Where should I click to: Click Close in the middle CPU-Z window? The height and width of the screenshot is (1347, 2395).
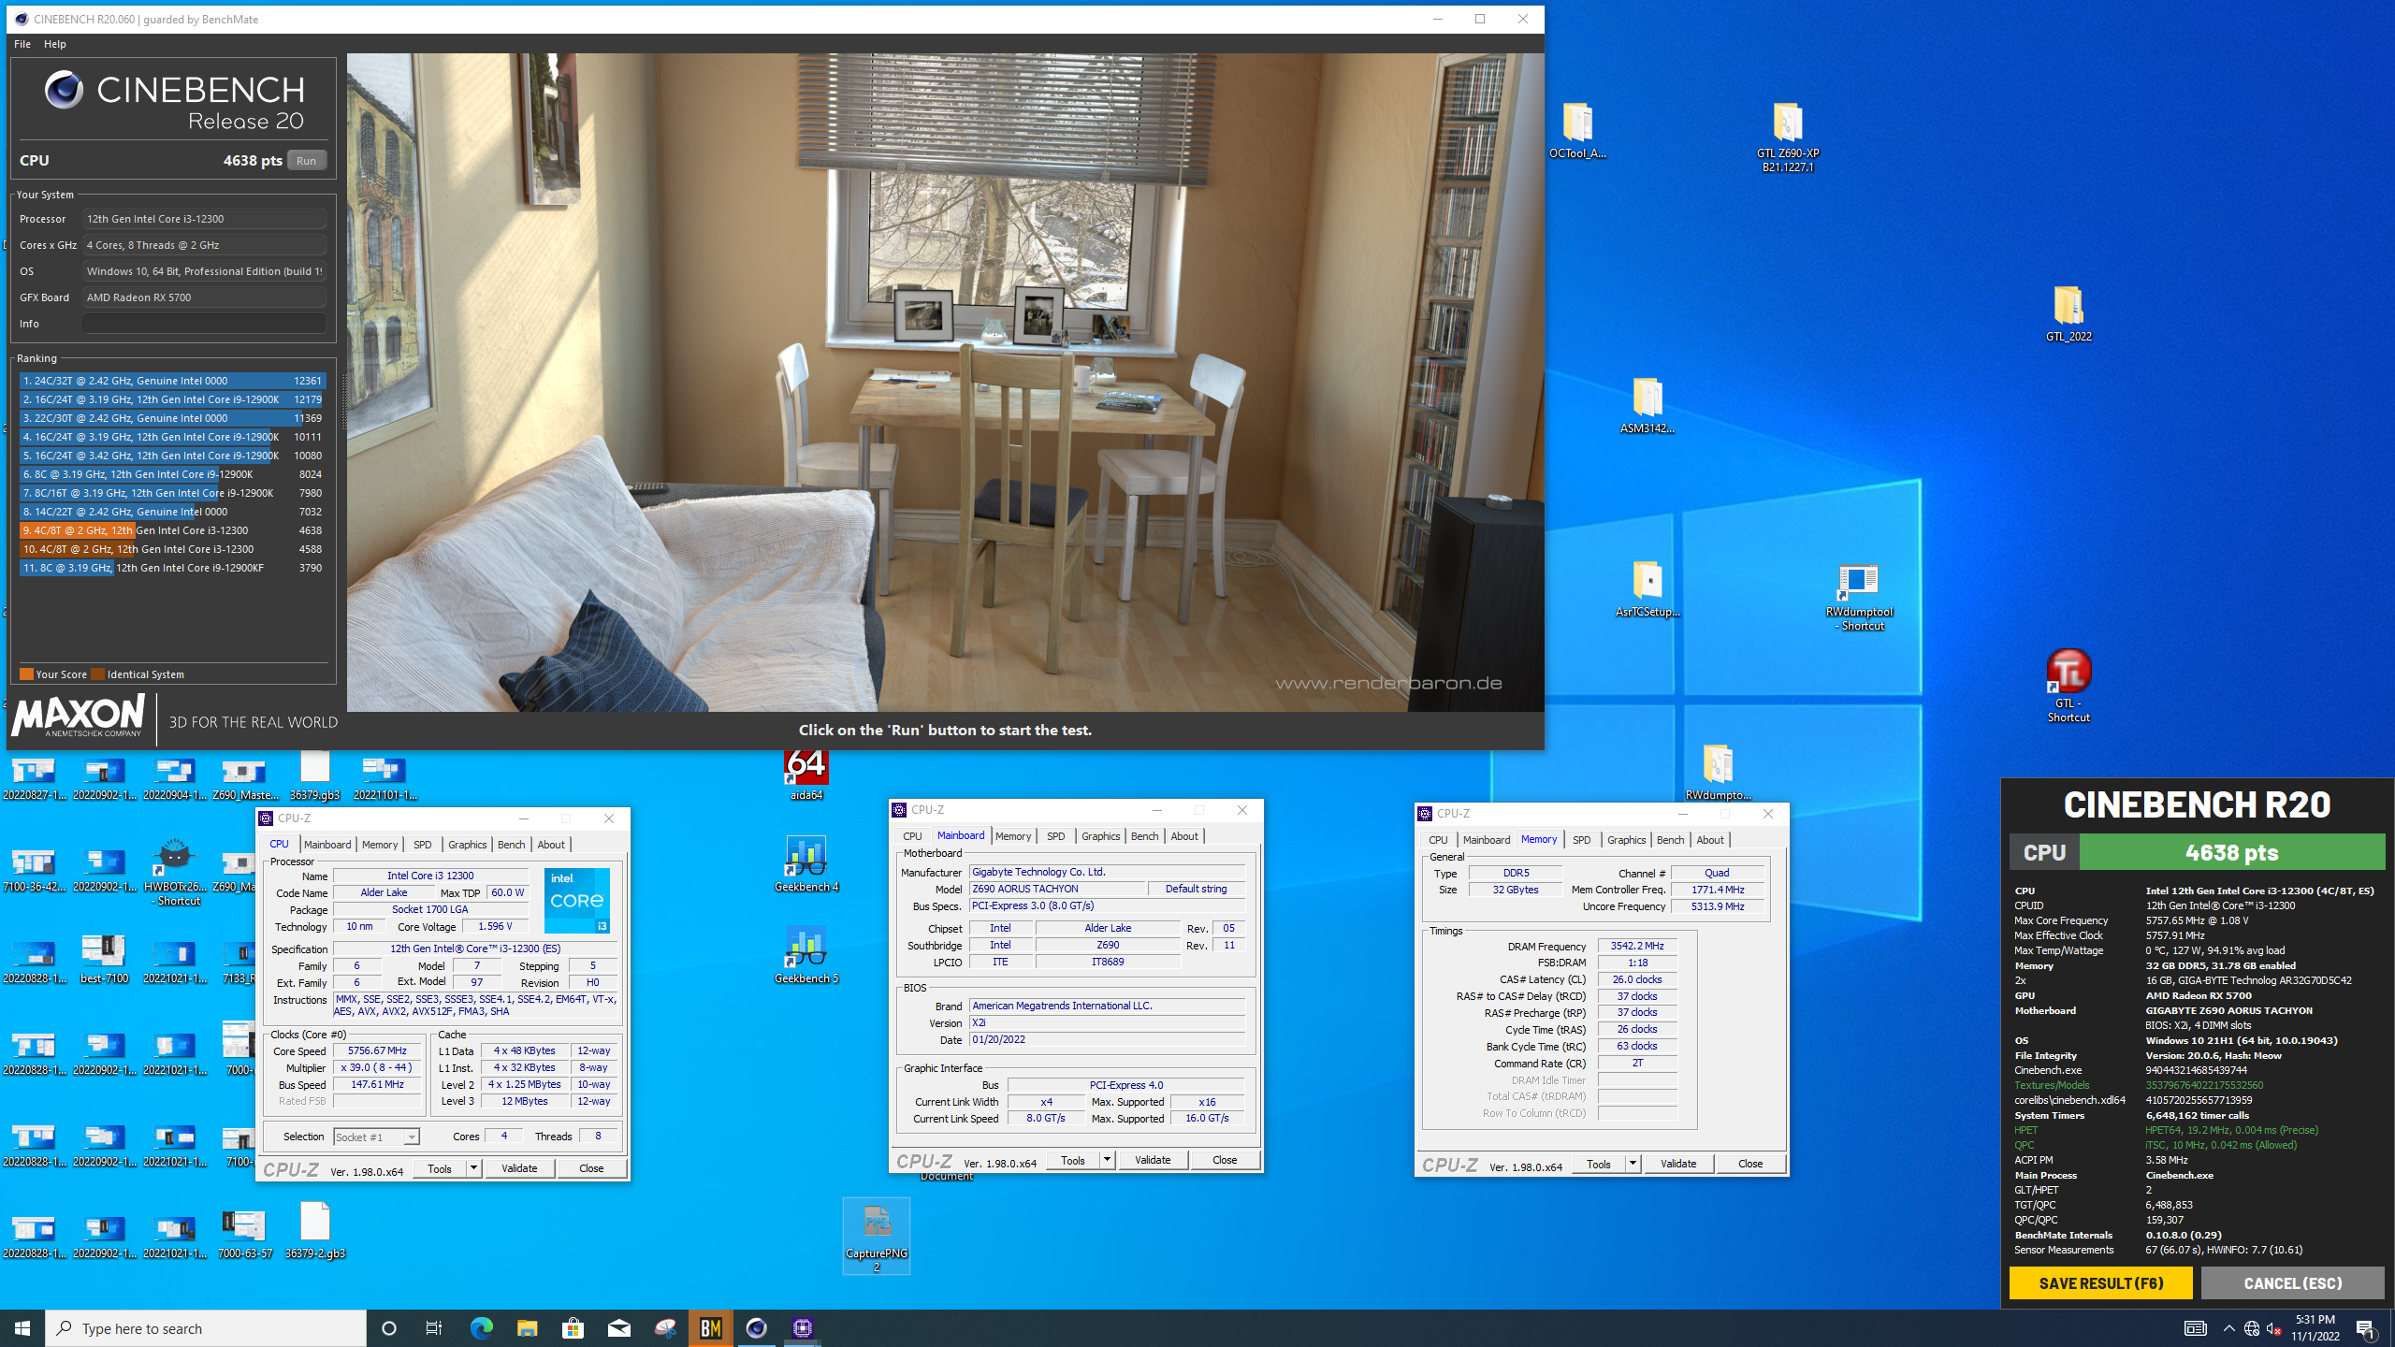1225,1160
